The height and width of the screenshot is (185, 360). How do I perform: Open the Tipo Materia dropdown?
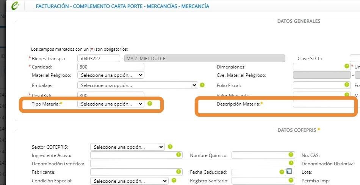(111, 104)
